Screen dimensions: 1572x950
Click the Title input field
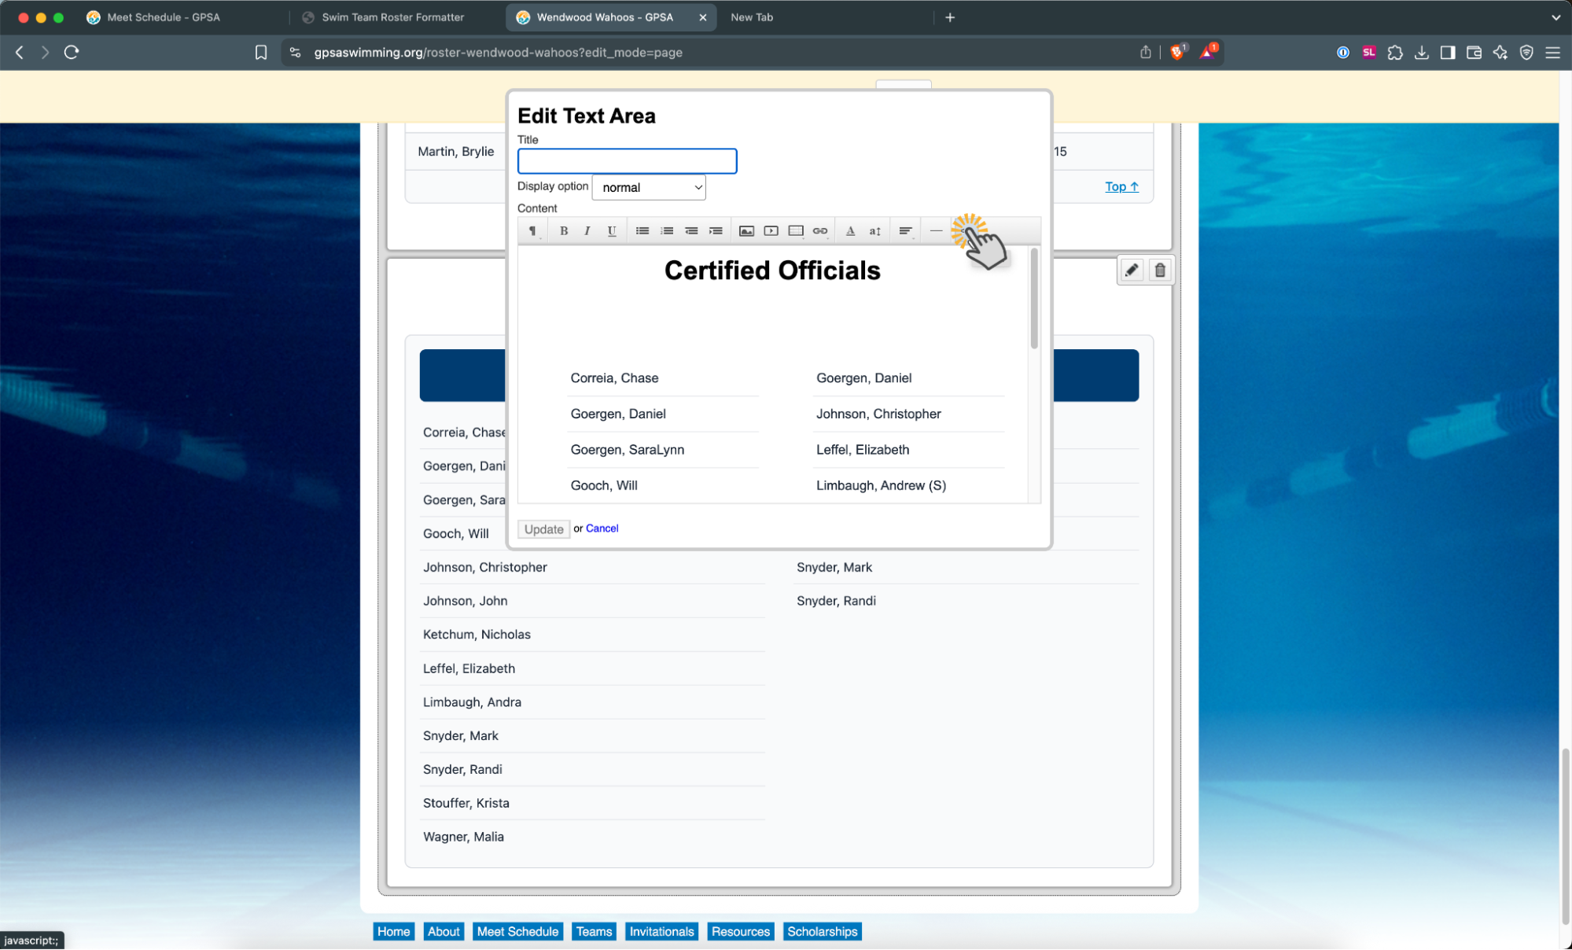coord(627,161)
